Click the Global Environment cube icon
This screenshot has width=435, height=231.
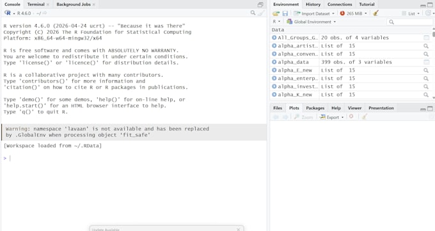(289, 22)
